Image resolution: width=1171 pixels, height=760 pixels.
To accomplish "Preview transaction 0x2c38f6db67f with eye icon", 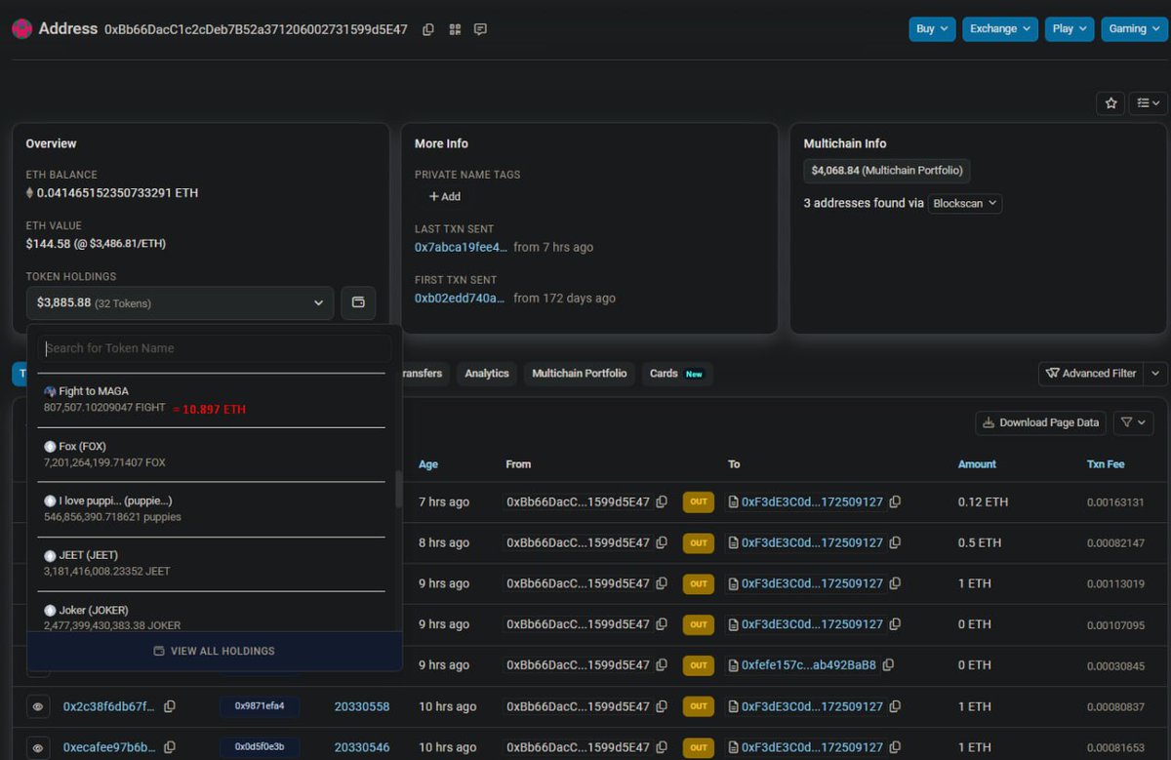I will [38, 706].
